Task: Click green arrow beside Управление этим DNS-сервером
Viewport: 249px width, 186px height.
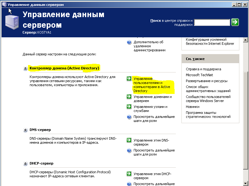Action: (x=129, y=140)
